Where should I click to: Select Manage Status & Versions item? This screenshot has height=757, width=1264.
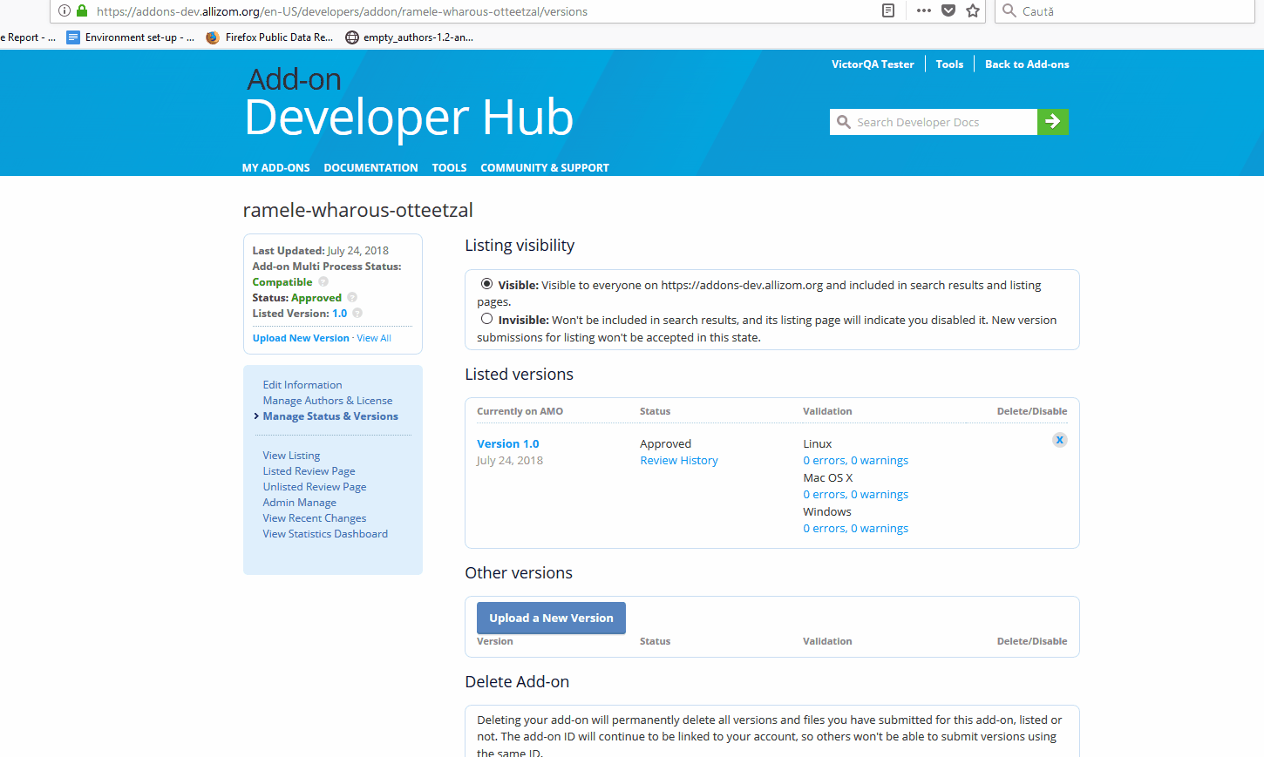tap(330, 416)
